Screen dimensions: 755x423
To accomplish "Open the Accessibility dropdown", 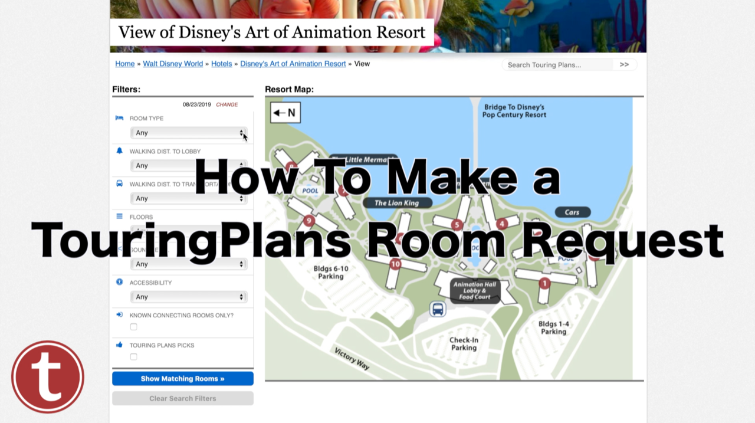I will pyautogui.click(x=188, y=297).
